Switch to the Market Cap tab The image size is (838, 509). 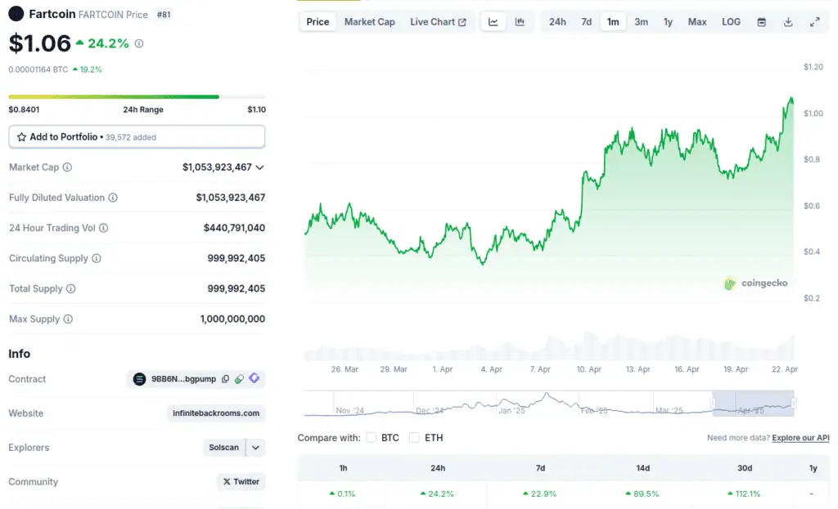(x=369, y=22)
